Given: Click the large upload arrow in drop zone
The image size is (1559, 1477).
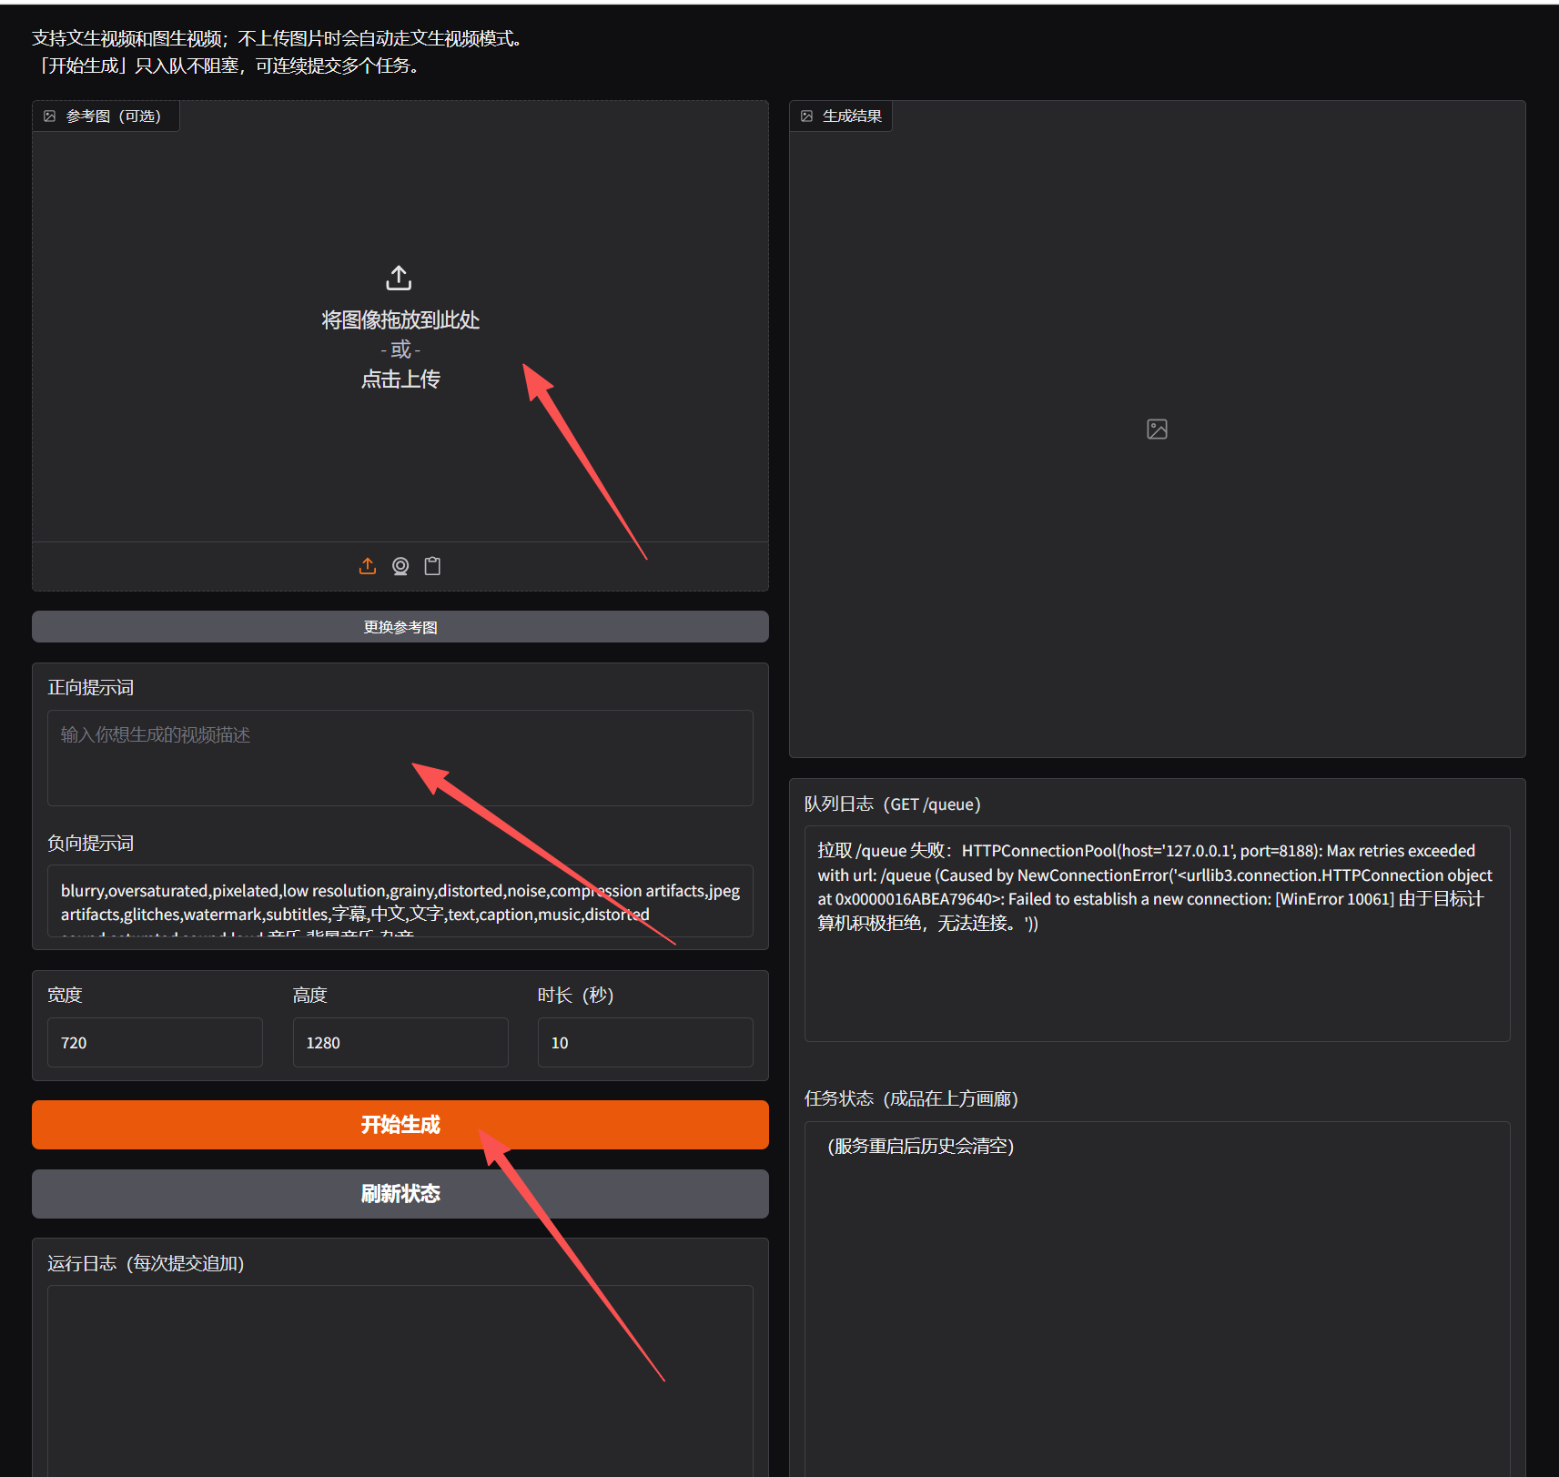Looking at the screenshot, I should (x=399, y=278).
